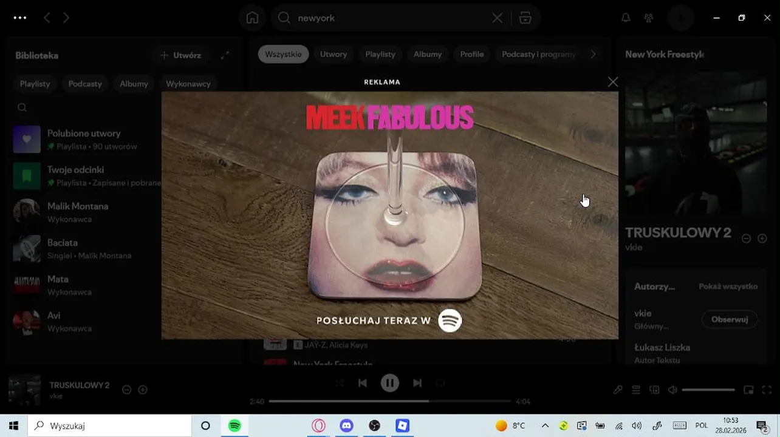Hide the track in the now playing panel

click(x=746, y=239)
